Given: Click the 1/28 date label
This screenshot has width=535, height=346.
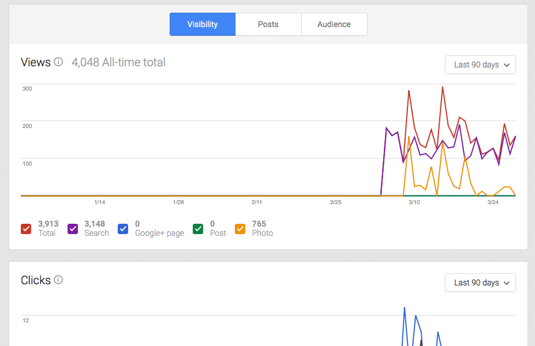Looking at the screenshot, I should pyautogui.click(x=178, y=202).
